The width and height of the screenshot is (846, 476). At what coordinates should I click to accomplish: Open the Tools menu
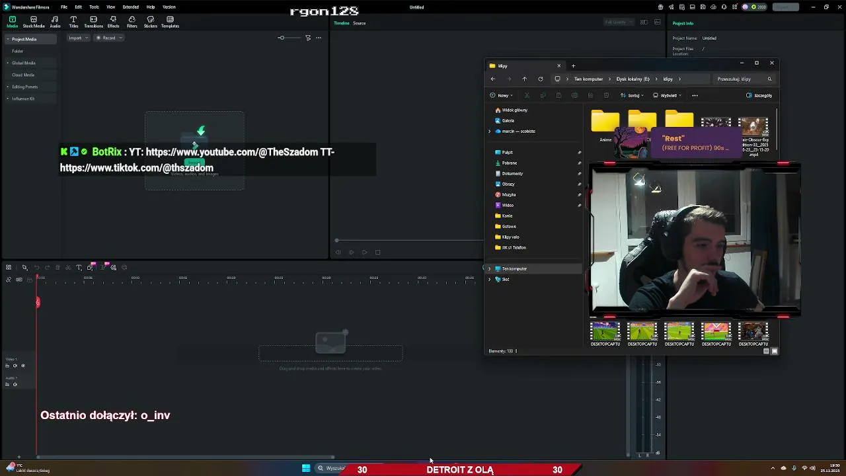coord(94,7)
